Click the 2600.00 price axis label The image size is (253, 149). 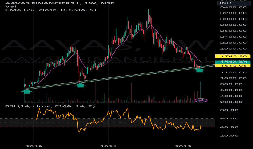[233, 31]
